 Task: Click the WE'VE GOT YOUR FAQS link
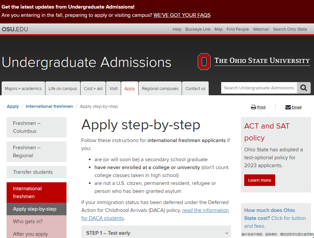pos(182,15)
